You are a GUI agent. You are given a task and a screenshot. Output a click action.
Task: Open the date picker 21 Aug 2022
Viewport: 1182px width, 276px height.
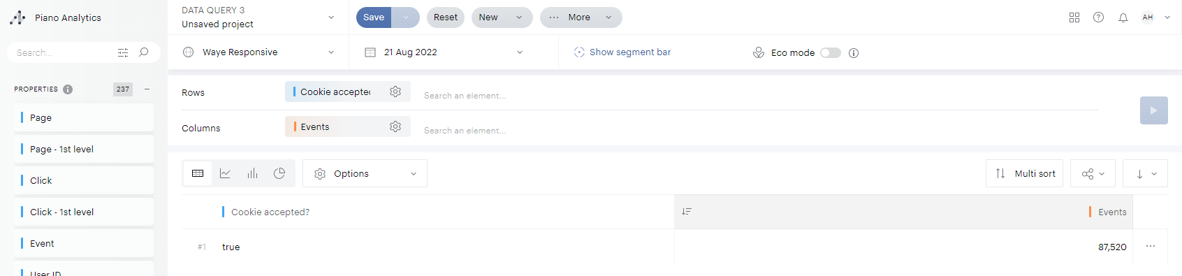pos(444,52)
